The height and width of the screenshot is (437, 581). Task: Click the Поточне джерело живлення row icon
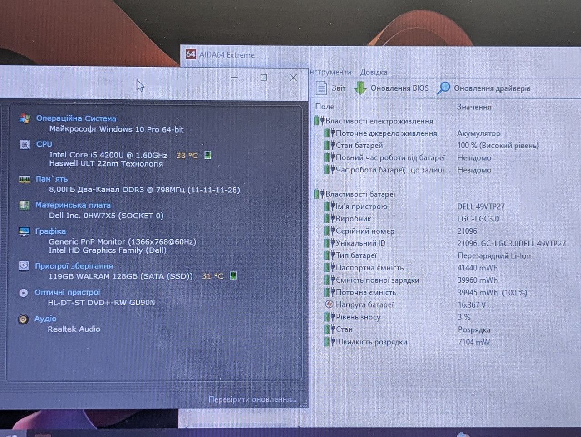point(330,133)
